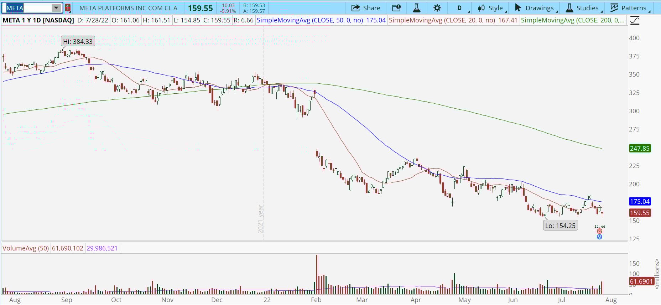Viewport: 661px width, 305px height.
Task: Click the Feb label on time axis
Action: tap(316, 300)
